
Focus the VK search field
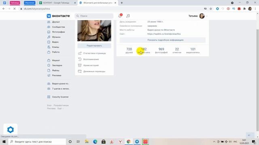[94, 16]
